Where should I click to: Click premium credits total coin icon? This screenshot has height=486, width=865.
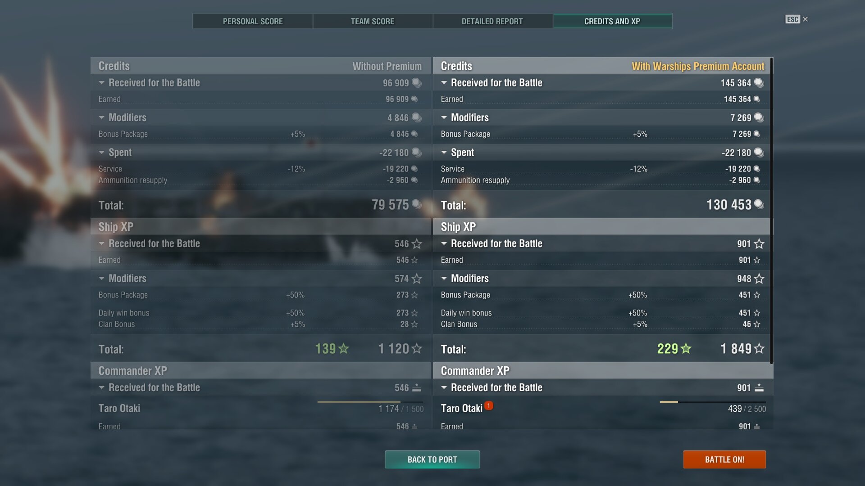759,204
